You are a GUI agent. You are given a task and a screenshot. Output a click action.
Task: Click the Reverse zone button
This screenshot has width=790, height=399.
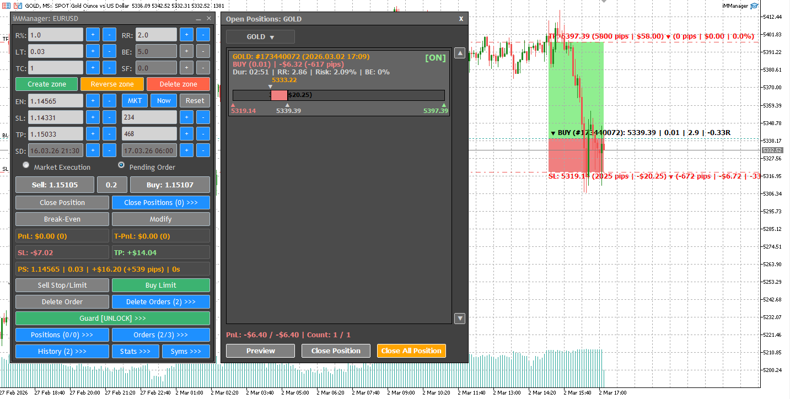click(x=112, y=84)
